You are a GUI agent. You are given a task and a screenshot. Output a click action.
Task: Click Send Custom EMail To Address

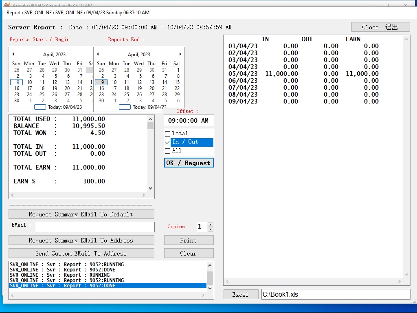click(81, 253)
